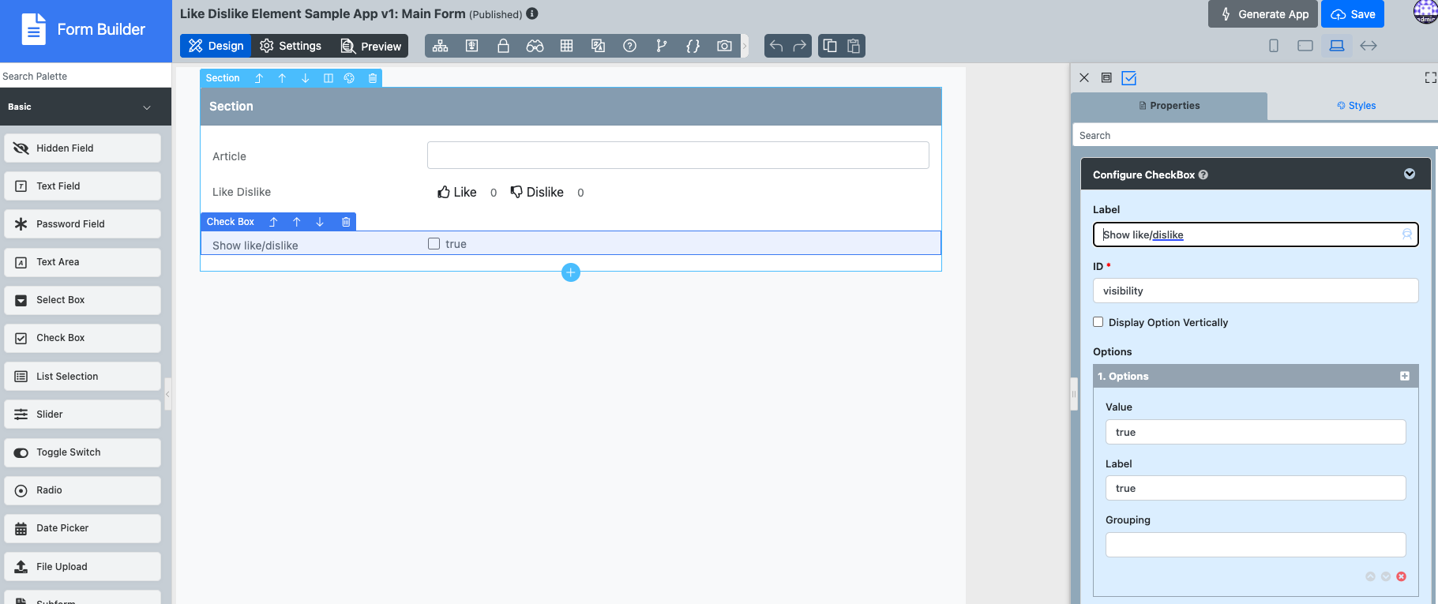Screen dimensions: 1438x604
Task: Click the copy element icon
Action: pos(830,46)
